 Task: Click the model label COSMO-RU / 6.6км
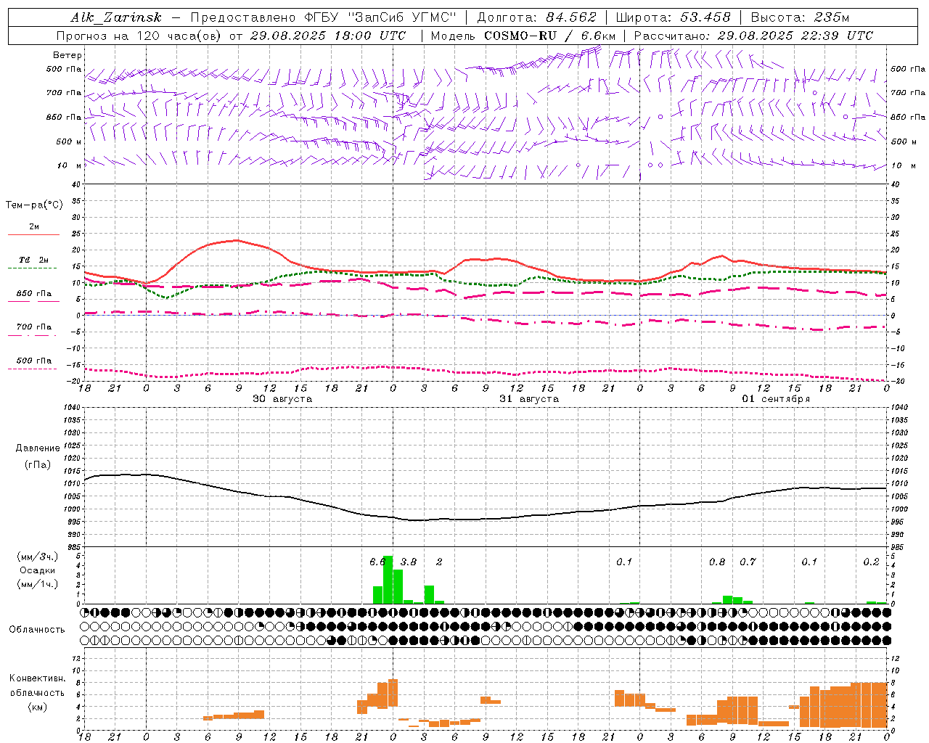click(549, 36)
